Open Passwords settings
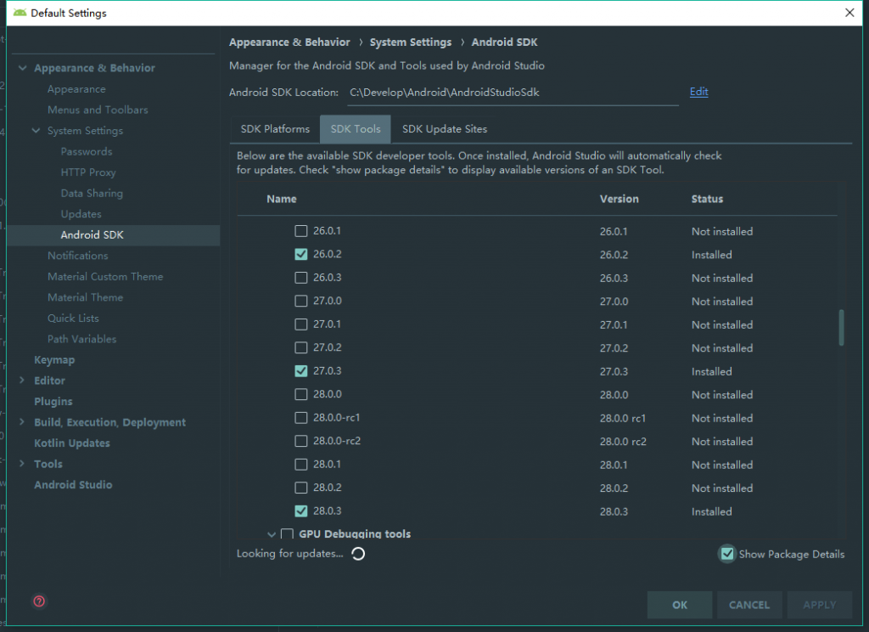 pos(87,151)
